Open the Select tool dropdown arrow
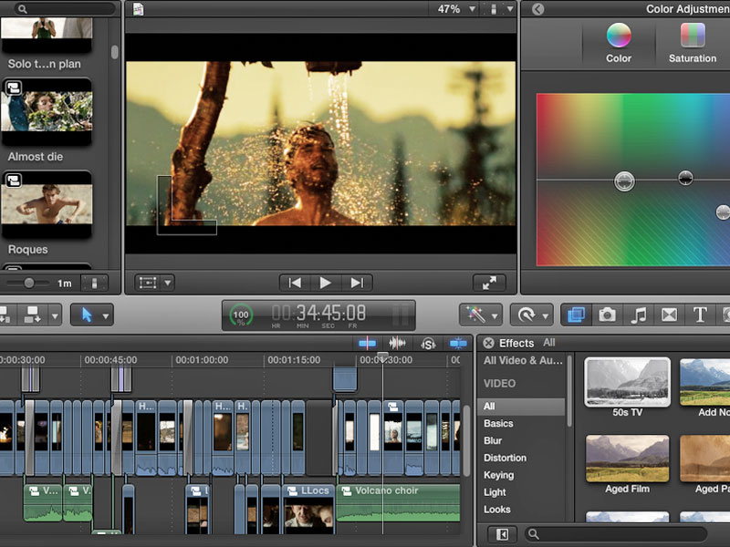730x547 pixels. 106,315
